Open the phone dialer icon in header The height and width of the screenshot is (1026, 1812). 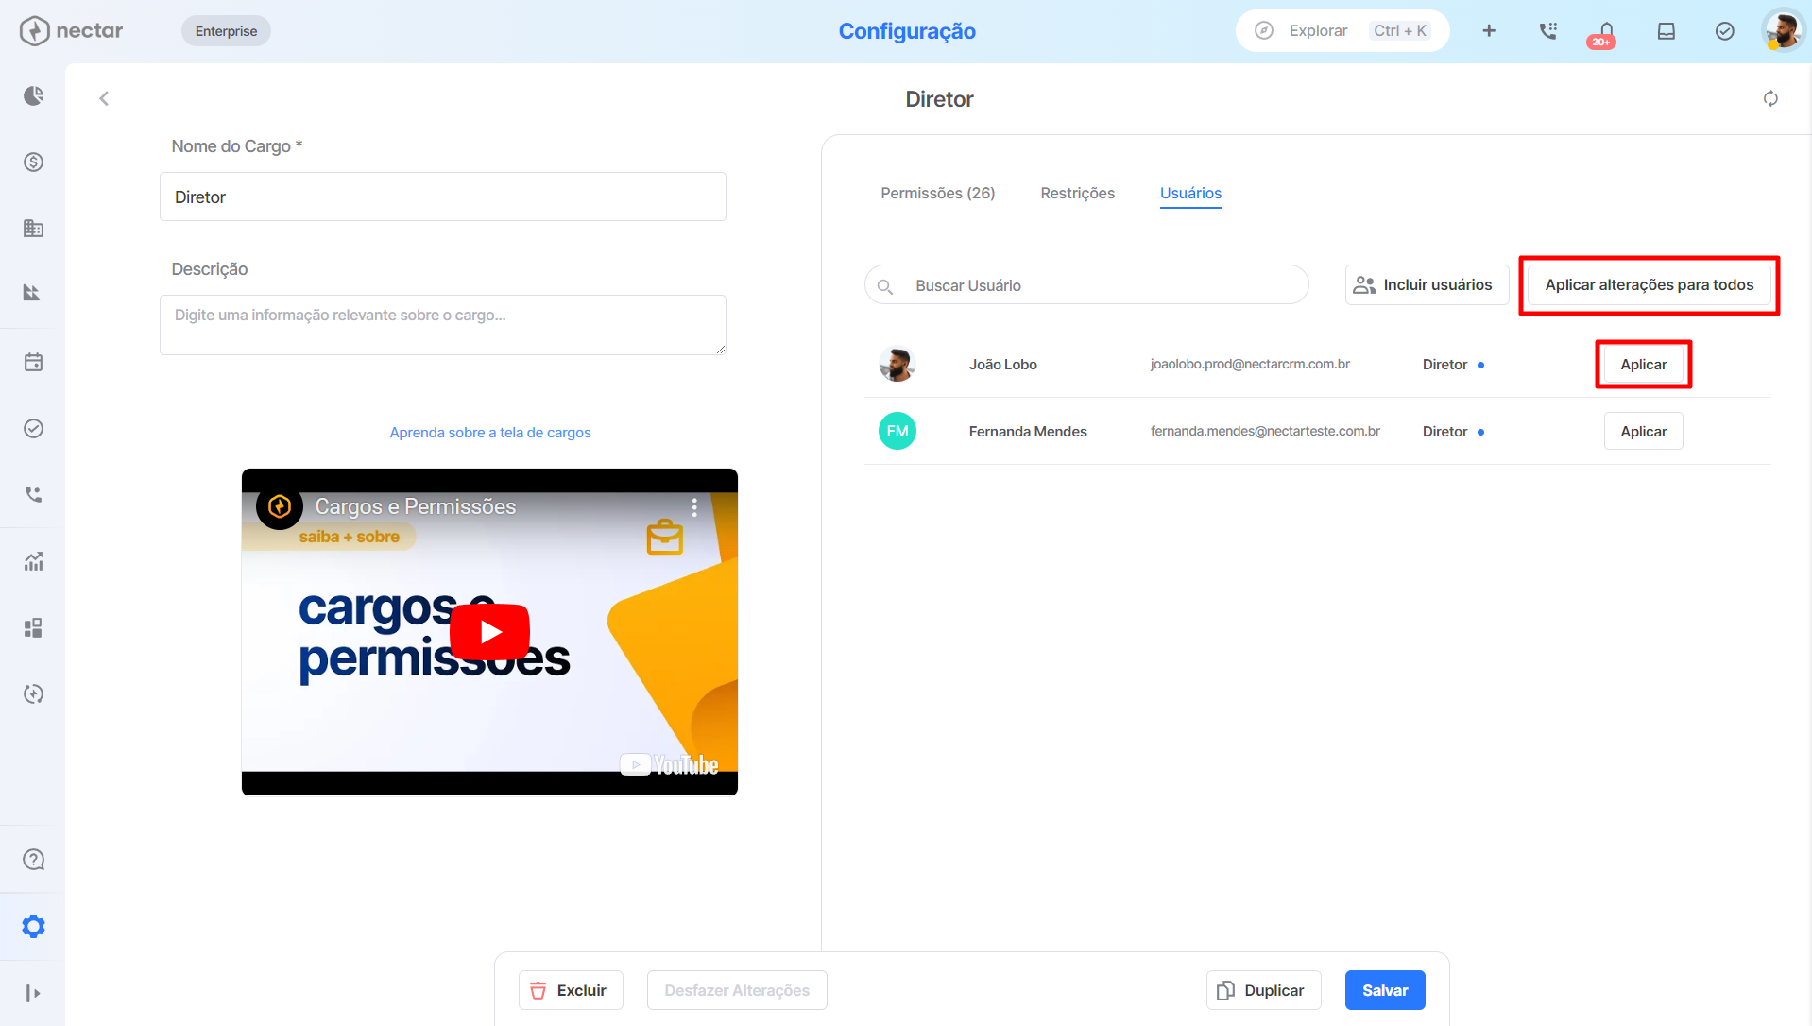(1547, 31)
